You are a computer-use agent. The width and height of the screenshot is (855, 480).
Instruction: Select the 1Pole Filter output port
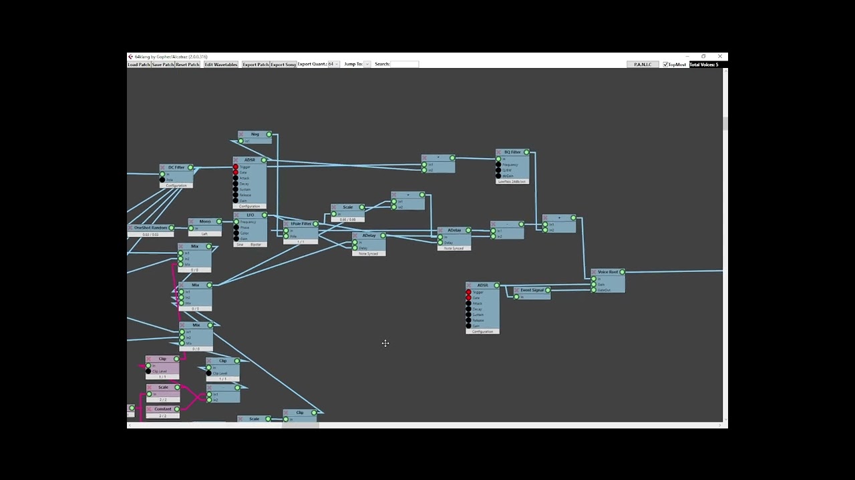pos(315,224)
